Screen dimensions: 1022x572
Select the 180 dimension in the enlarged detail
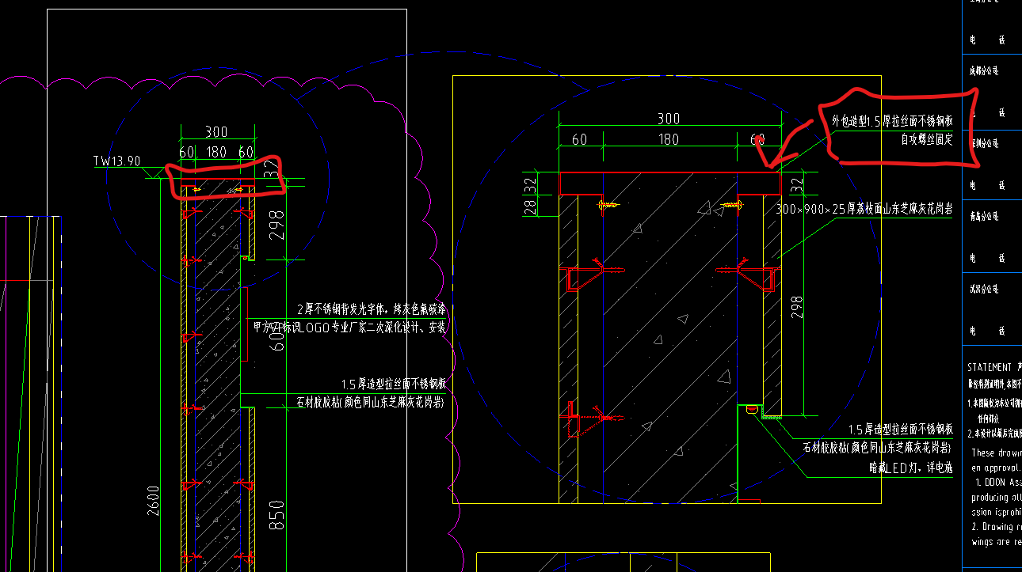click(x=669, y=139)
